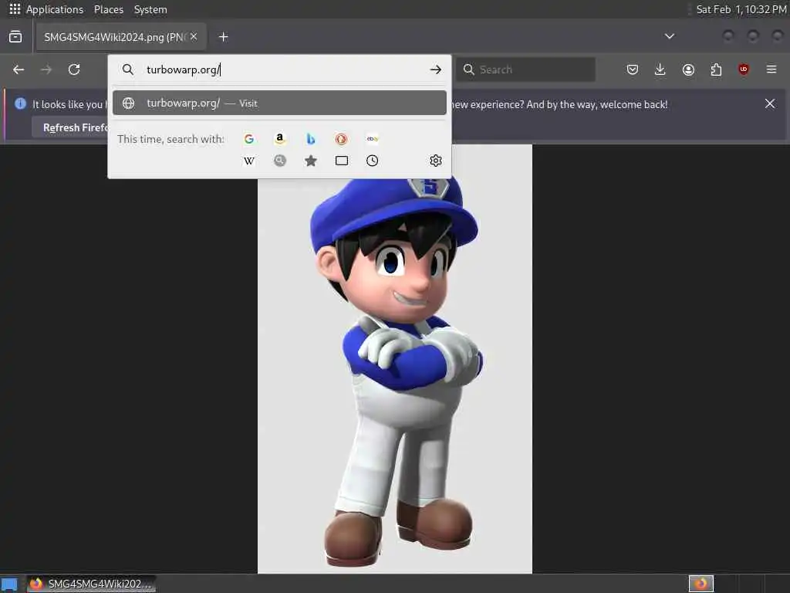This screenshot has width=790, height=593.
Task: Activate Firefox window in bottom taskbar
Action: point(91,584)
